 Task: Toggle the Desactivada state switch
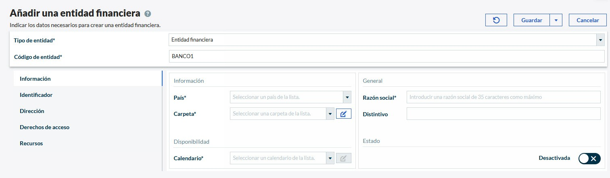[x=589, y=158]
